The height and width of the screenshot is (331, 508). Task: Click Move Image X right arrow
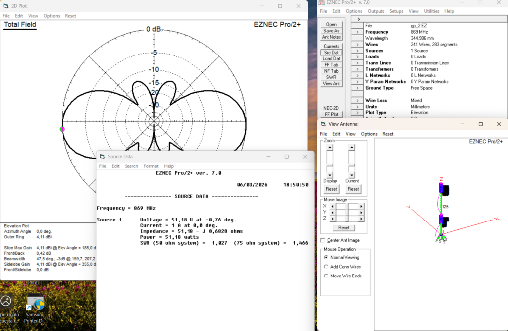tap(362, 206)
